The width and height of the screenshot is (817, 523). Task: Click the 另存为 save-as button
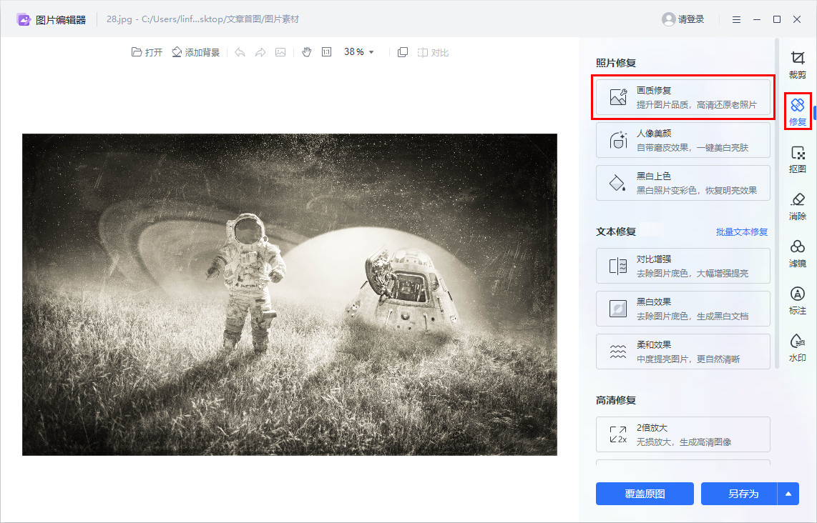tap(739, 494)
